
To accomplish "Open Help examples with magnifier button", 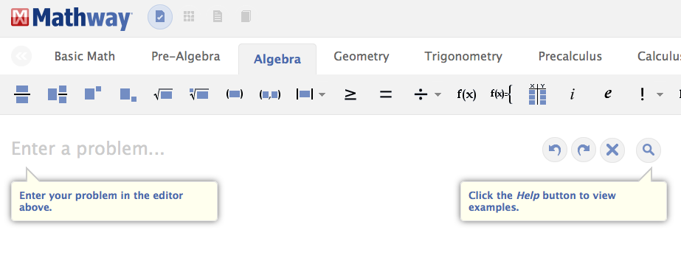I will pos(649,150).
